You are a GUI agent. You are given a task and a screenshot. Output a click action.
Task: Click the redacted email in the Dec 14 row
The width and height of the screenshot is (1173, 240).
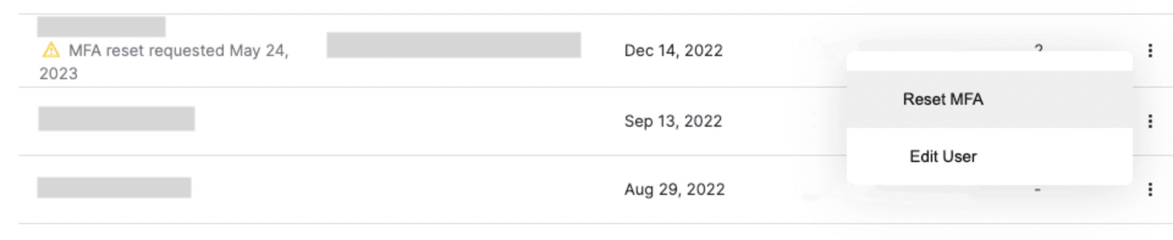(453, 45)
